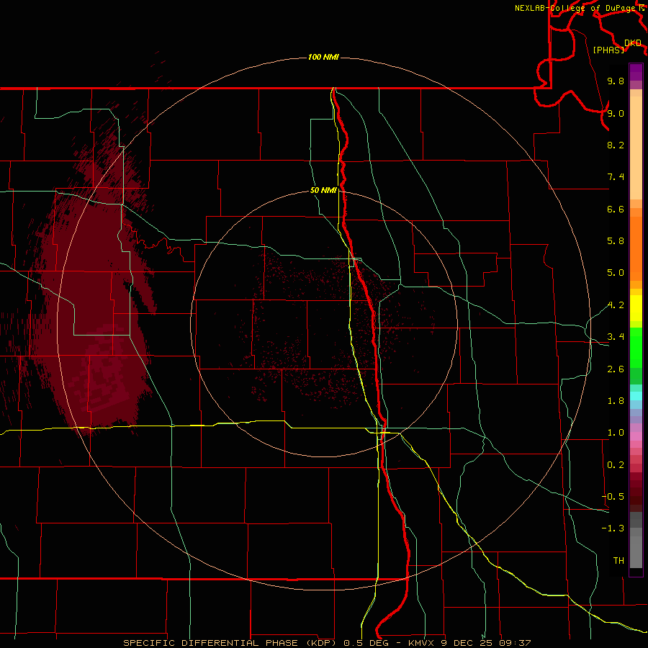Click the TH threshold label on the scale
This screenshot has width=648, height=648.
click(618, 561)
